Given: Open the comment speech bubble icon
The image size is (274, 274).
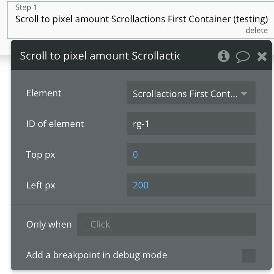Looking at the screenshot, I should 243,57.
